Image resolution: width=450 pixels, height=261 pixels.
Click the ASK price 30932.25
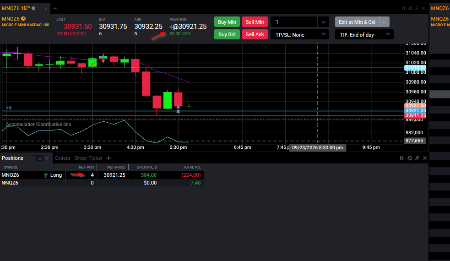[x=148, y=27]
